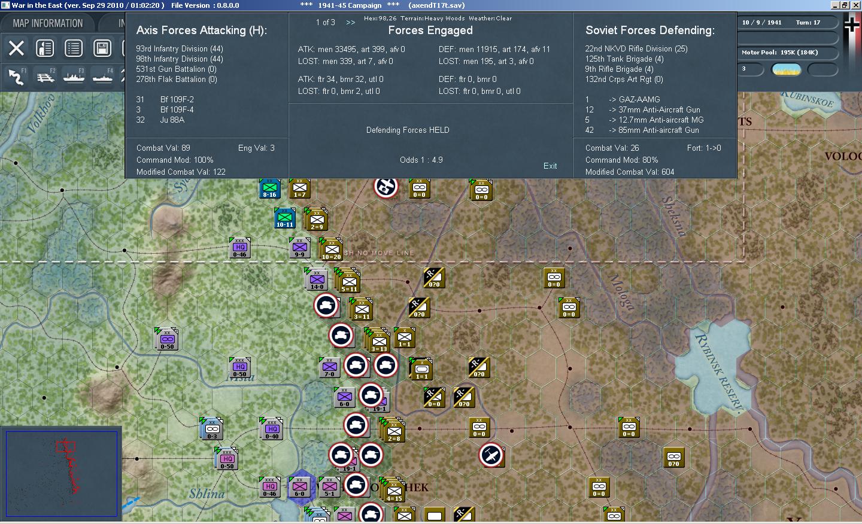Click '98th Infantry Division (44)' entry
862x524 pixels.
tap(180, 59)
